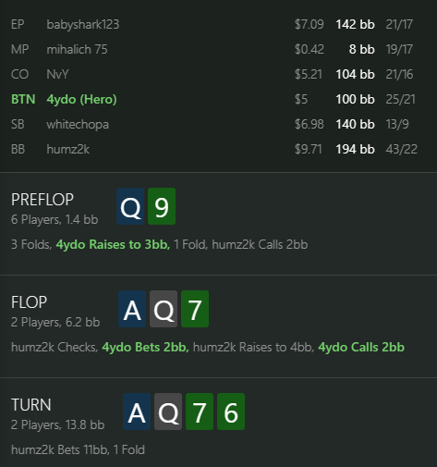Click the FLOP section heading
Viewport: 437px width, 467px height.
click(29, 302)
